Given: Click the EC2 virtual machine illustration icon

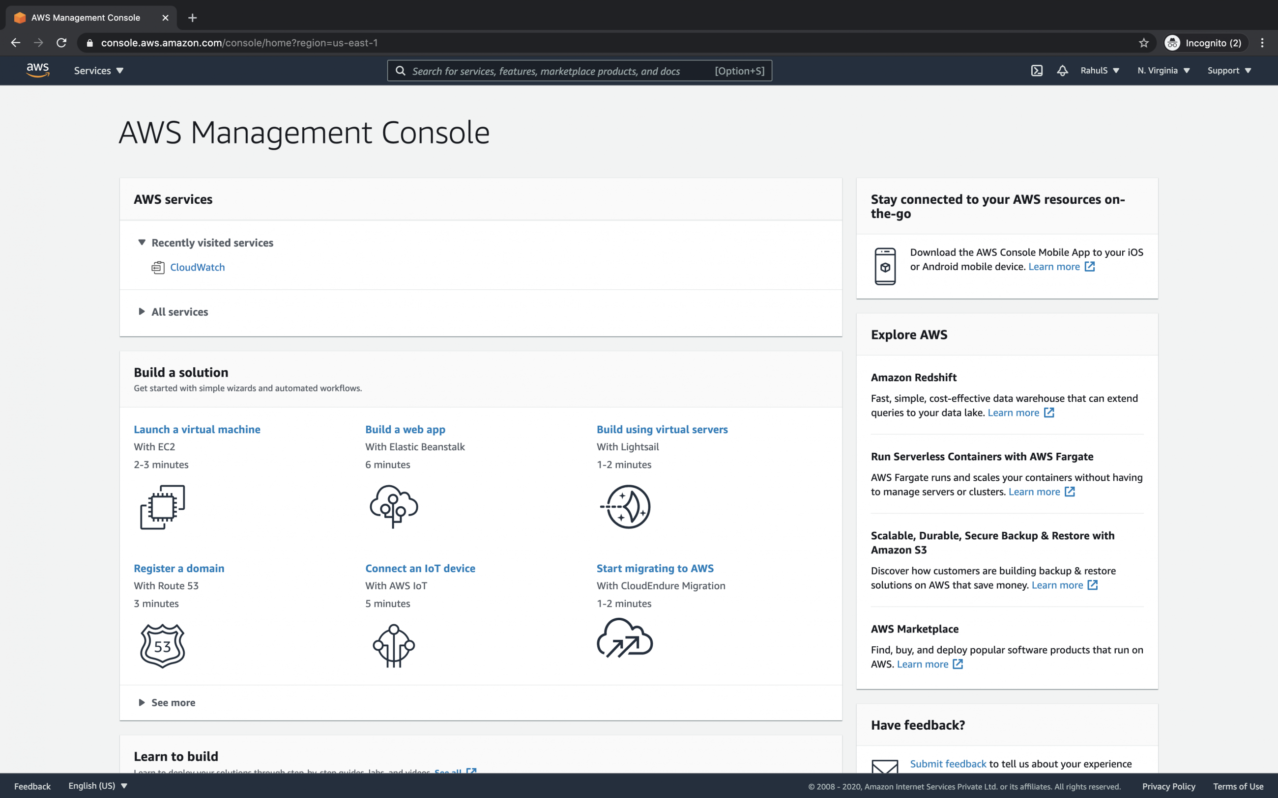Looking at the screenshot, I should tap(162, 507).
